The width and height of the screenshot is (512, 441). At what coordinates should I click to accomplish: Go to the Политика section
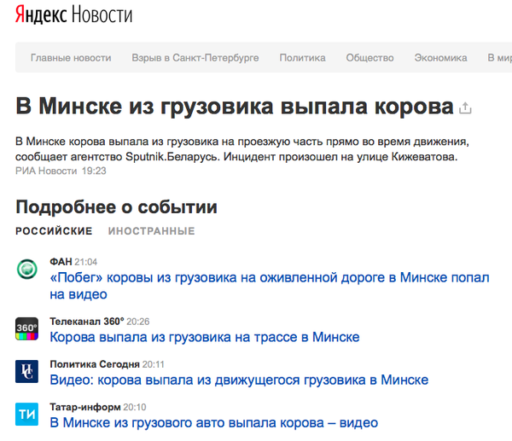tap(302, 58)
